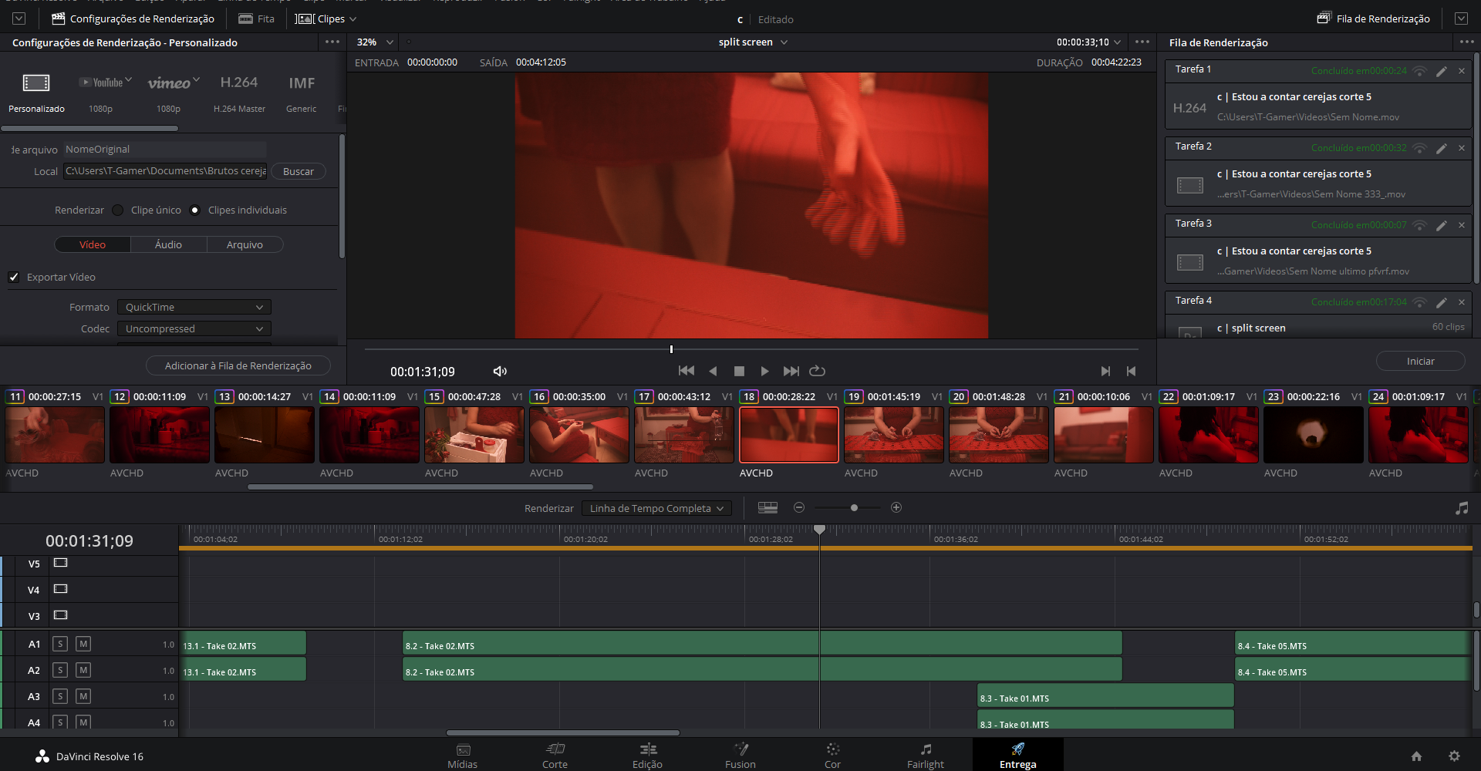Image resolution: width=1481 pixels, height=771 pixels.
Task: Toggle Exportar Vídeo checkbox
Action: 14,277
